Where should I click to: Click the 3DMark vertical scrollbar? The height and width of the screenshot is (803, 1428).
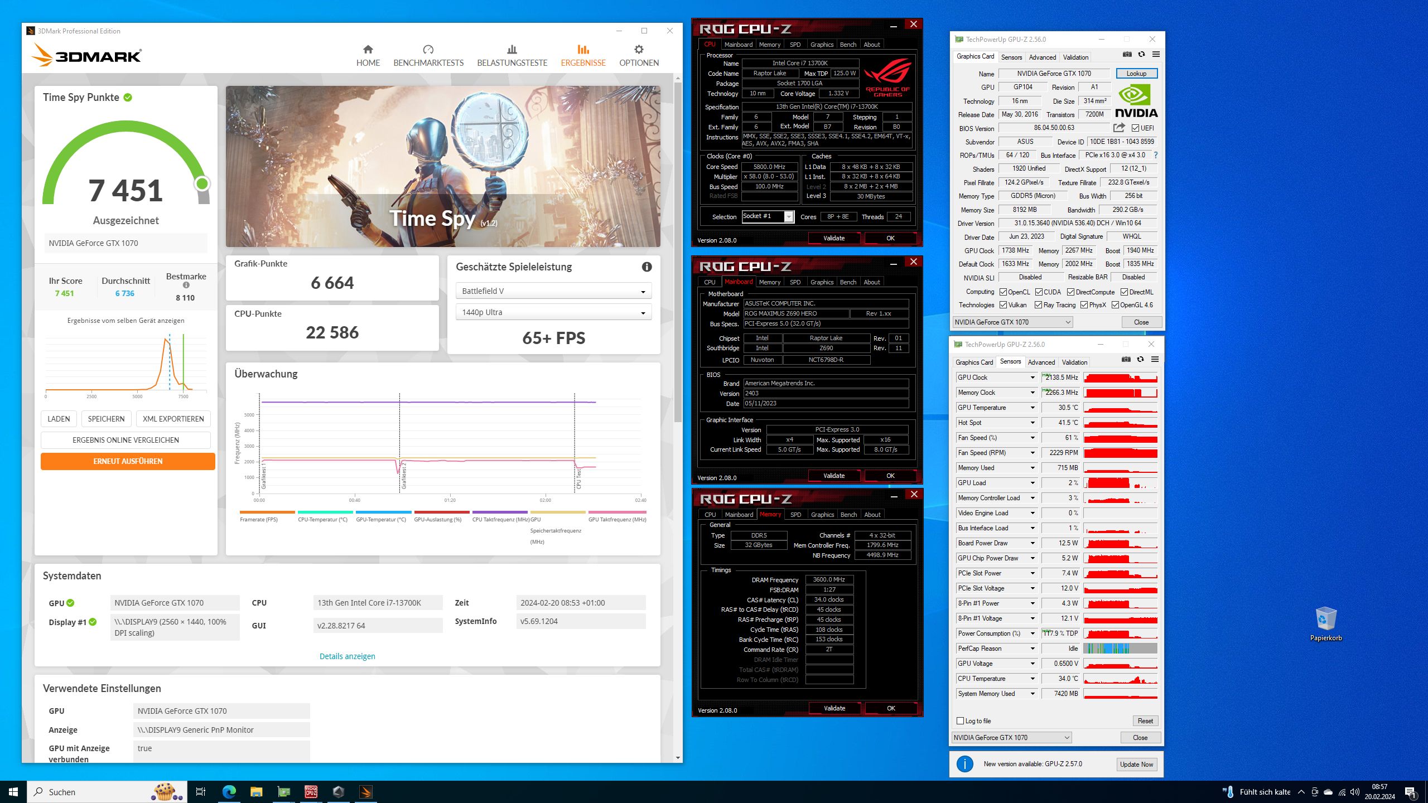678,253
